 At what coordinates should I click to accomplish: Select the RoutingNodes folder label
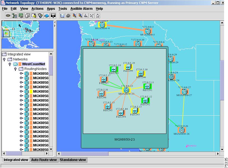tap(36, 69)
